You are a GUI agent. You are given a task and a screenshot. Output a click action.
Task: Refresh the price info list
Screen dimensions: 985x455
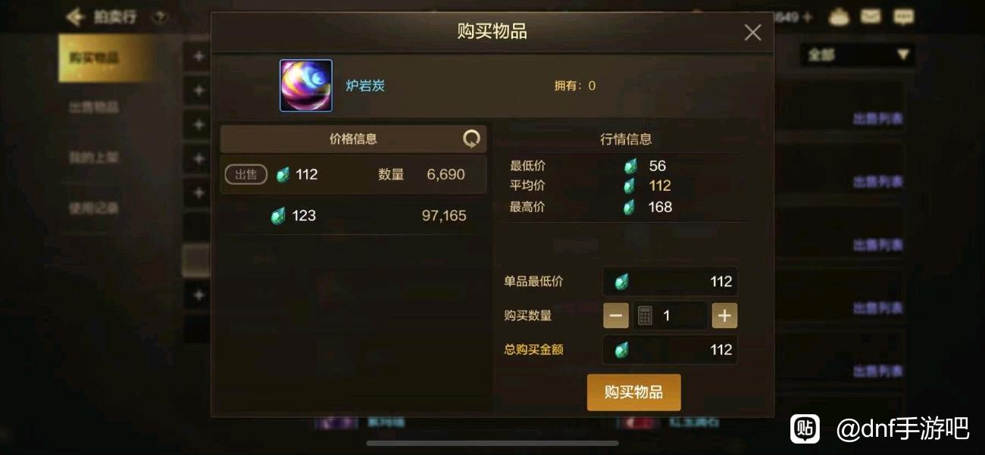[x=471, y=139]
